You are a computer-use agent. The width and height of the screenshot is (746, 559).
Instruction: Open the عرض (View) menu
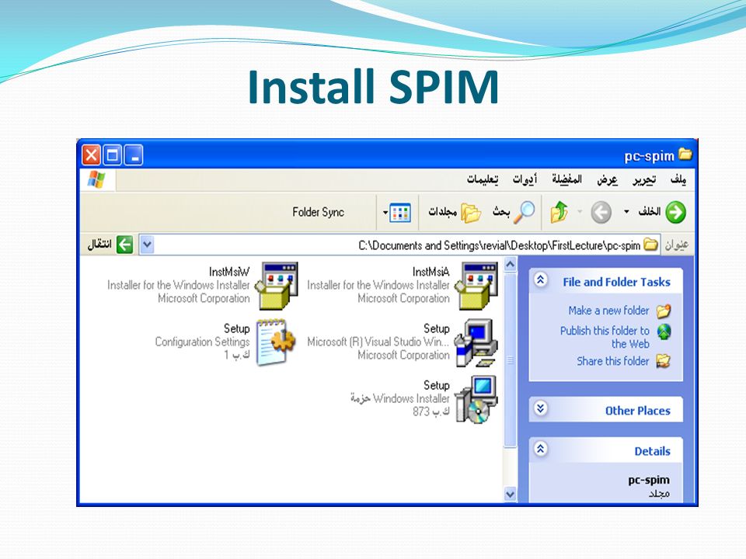coord(607,179)
